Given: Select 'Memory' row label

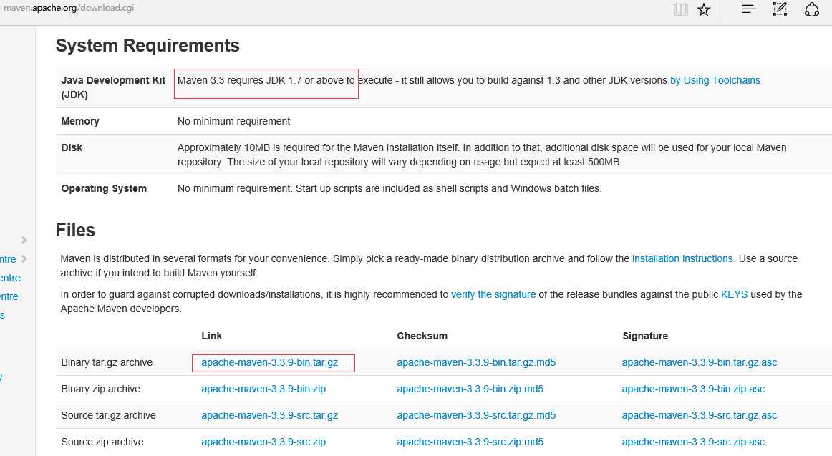Looking at the screenshot, I should (80, 121).
